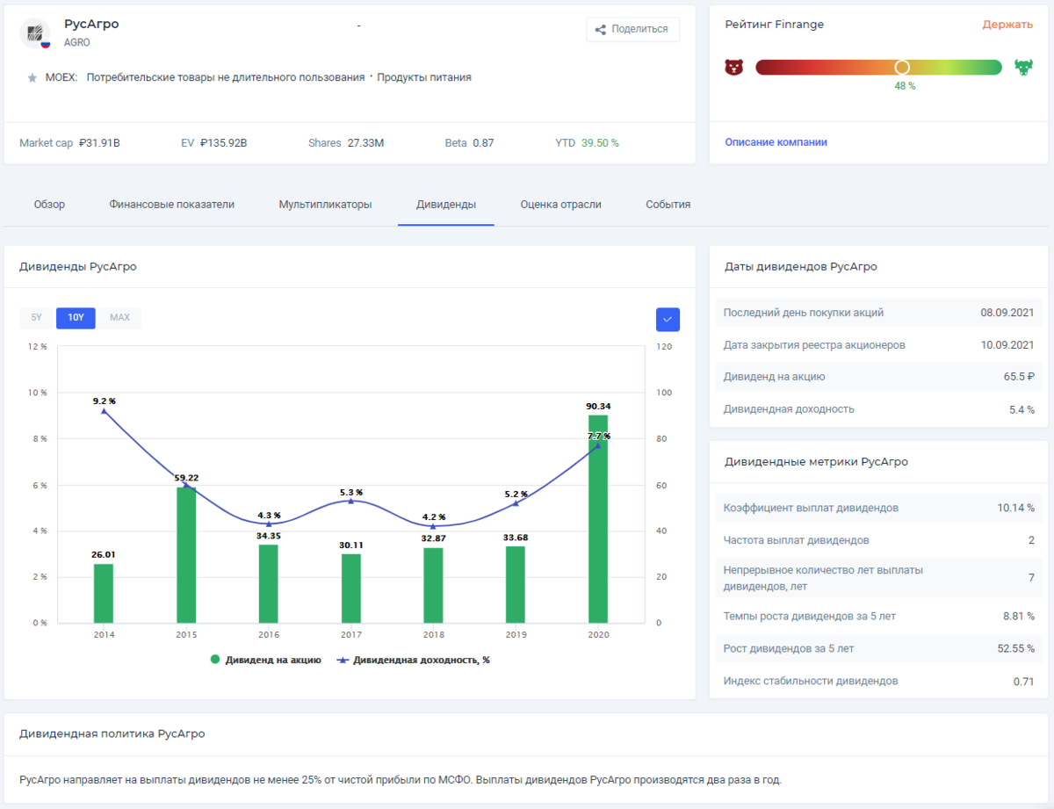Click the Дивидендные метрики РусАгро heading
The width and height of the screenshot is (1054, 809).
pyautogui.click(x=816, y=461)
